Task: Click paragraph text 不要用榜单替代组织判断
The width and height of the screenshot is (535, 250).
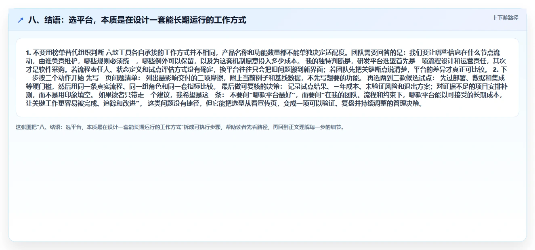Action: (x=68, y=53)
